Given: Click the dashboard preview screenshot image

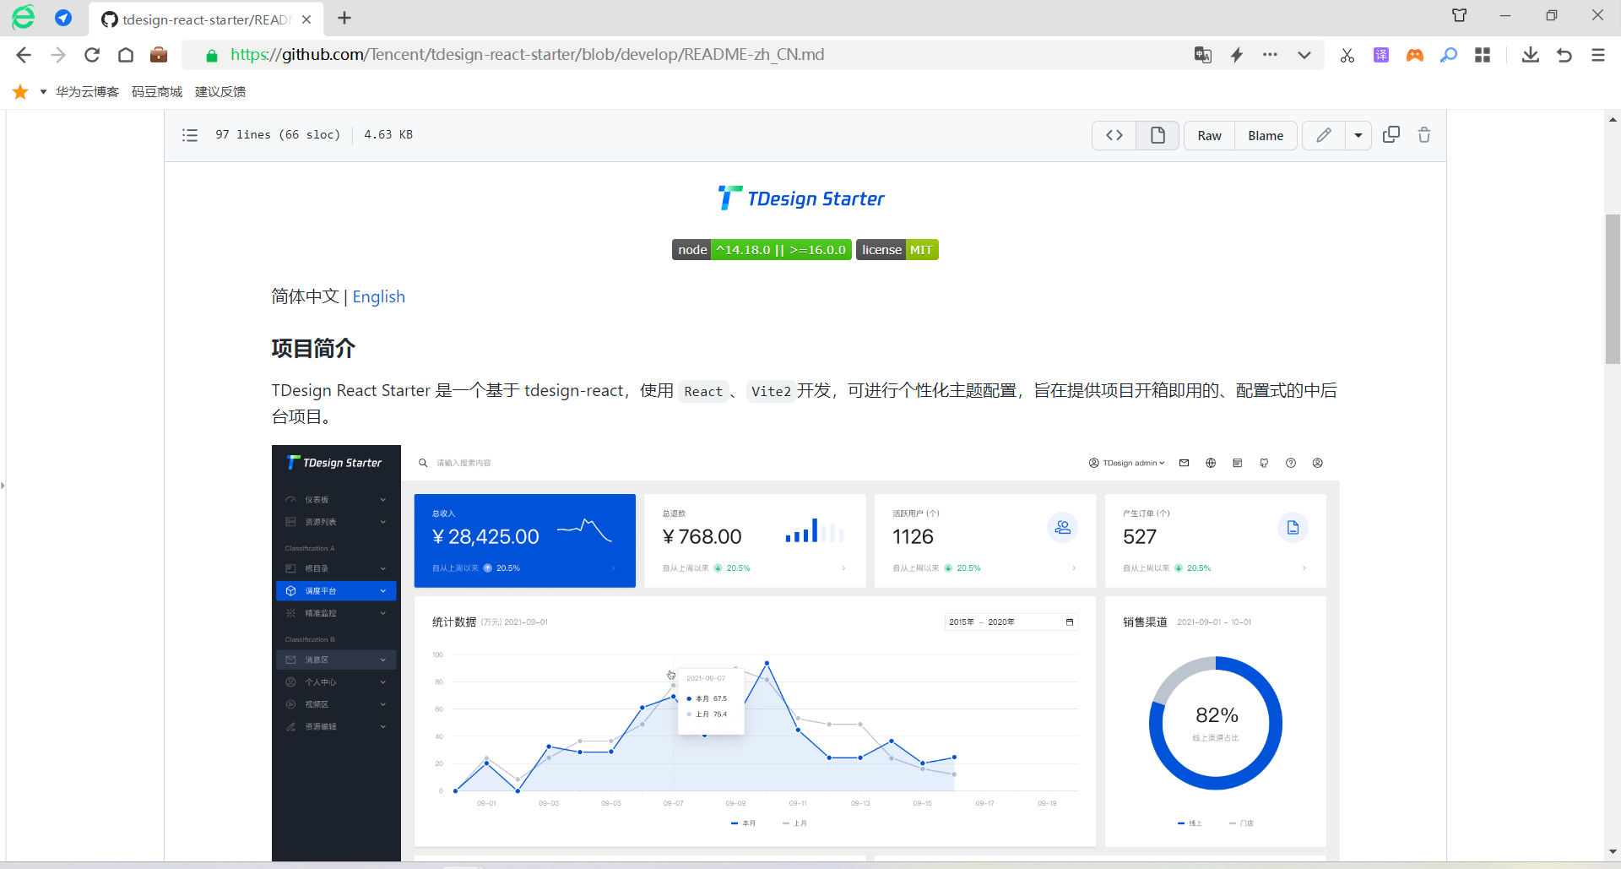Looking at the screenshot, I should [805, 653].
